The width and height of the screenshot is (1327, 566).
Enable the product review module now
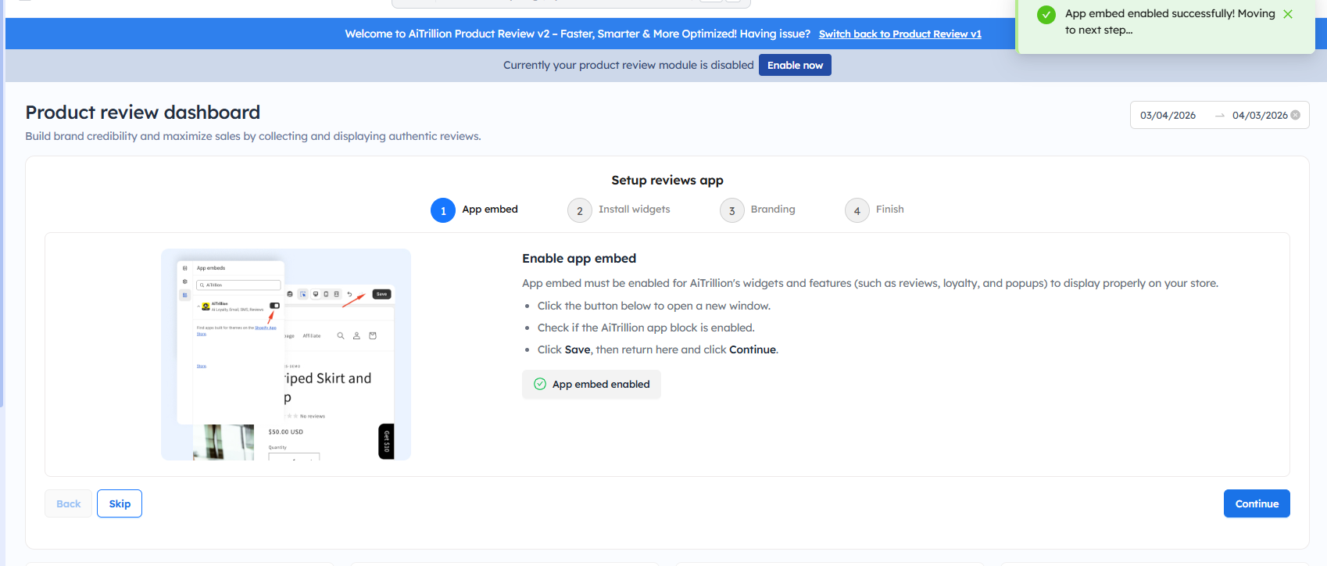[x=795, y=66]
